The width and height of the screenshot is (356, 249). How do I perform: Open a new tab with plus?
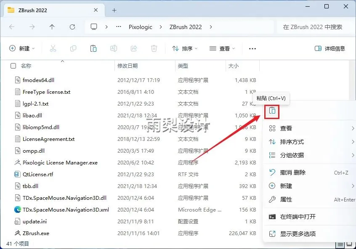click(x=114, y=10)
